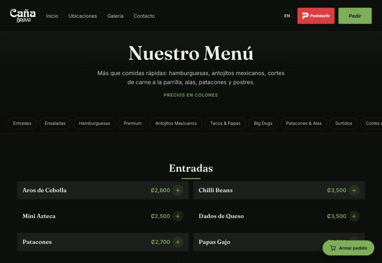This screenshot has width=382, height=263.
Task: Click the Mini Azteca item name
Action: tap(39, 216)
